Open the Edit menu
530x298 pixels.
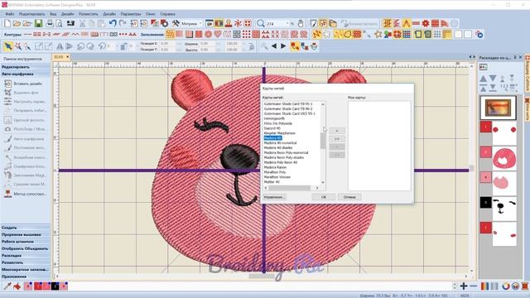pyautogui.click(x=31, y=14)
